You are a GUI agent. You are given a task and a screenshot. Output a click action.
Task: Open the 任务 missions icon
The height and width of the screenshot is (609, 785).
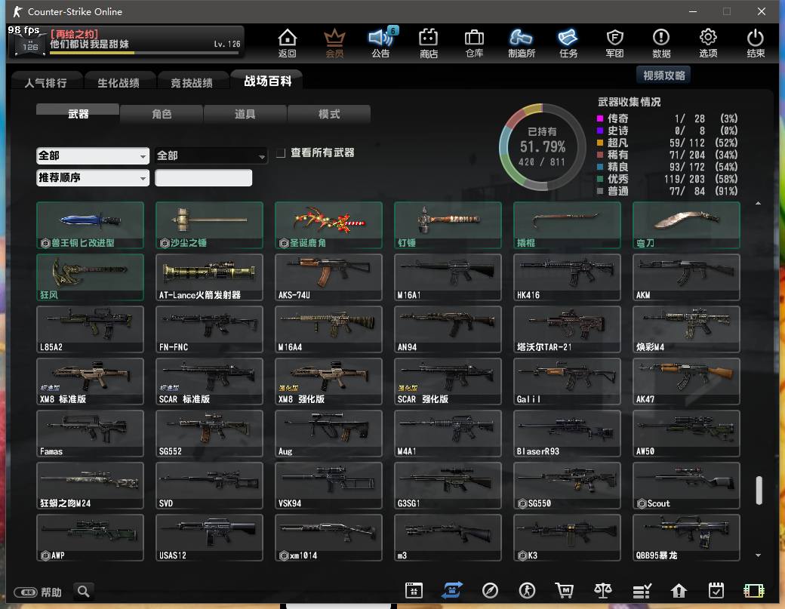(x=568, y=43)
